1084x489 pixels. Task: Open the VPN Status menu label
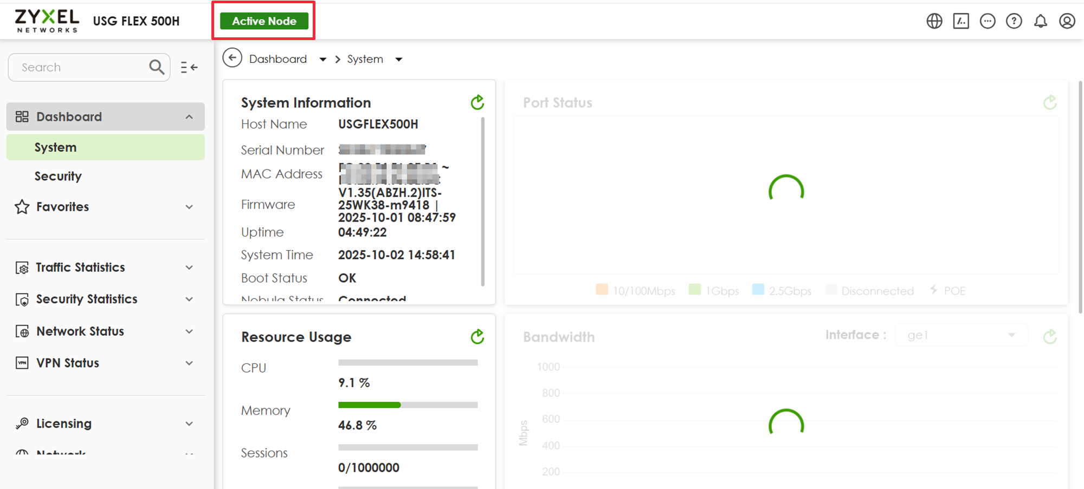click(x=68, y=363)
